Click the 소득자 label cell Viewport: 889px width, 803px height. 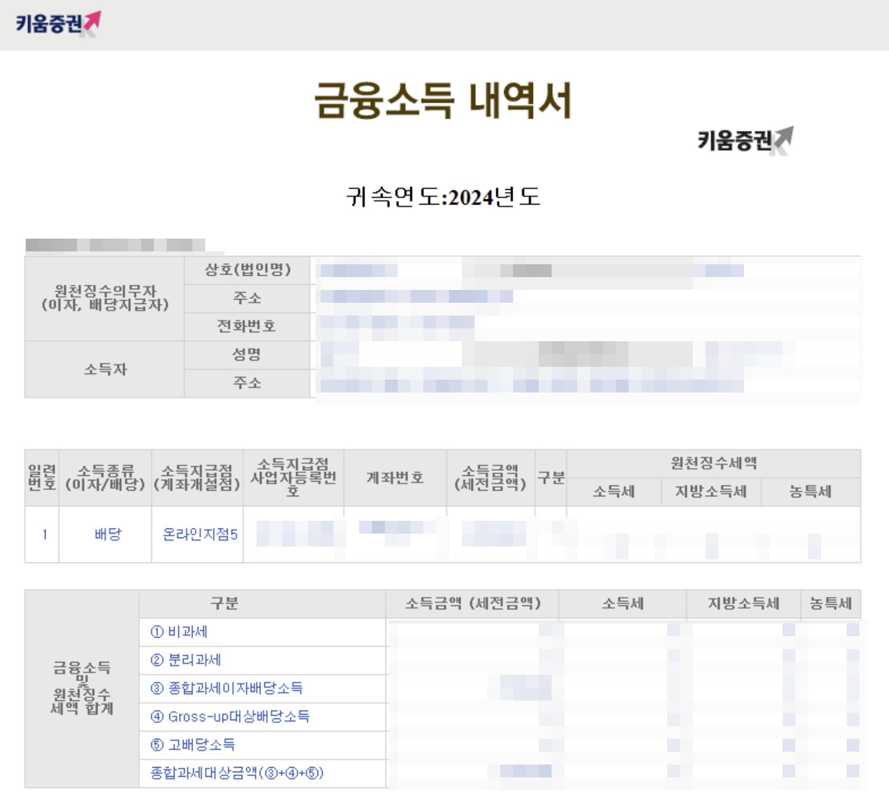point(105,369)
